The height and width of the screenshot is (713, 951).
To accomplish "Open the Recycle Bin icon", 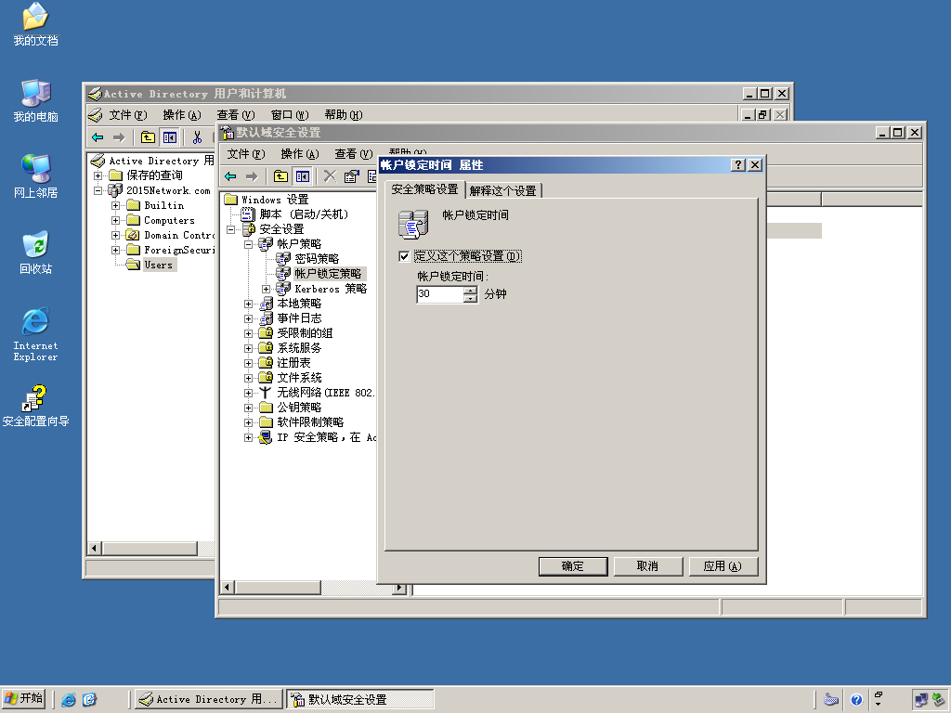I will [x=35, y=253].
